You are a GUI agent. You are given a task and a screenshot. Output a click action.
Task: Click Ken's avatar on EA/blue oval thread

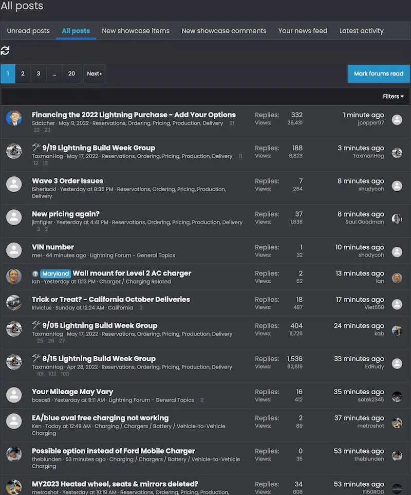click(x=14, y=421)
